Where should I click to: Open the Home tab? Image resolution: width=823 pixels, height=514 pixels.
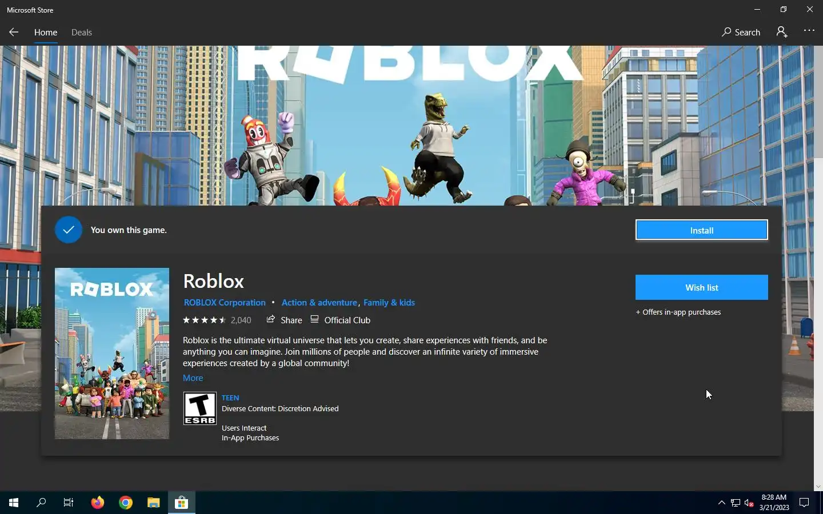pos(46,33)
